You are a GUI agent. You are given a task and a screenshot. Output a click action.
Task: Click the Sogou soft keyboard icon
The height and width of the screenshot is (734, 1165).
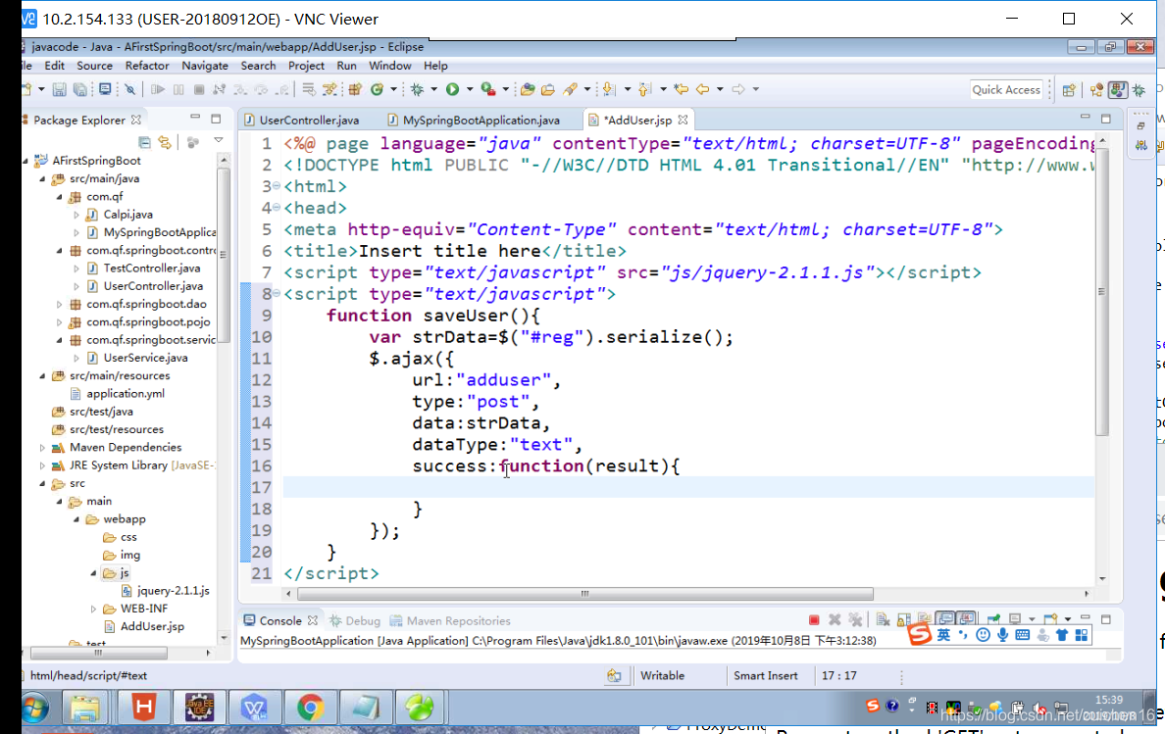(1023, 635)
